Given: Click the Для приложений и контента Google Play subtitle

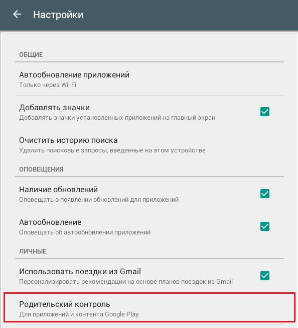Looking at the screenshot, I should coord(79,314).
